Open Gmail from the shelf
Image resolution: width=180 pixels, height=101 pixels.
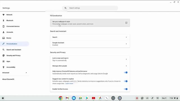click(x=67, y=98)
